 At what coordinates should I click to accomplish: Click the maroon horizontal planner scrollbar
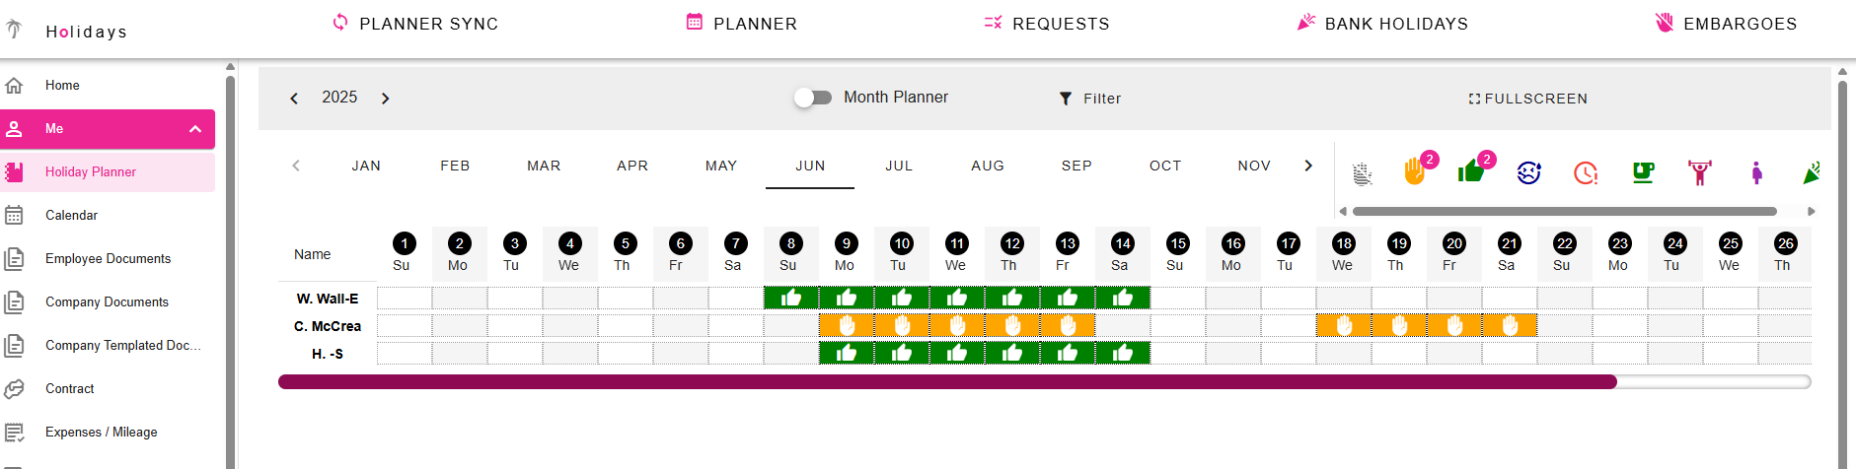click(x=947, y=381)
